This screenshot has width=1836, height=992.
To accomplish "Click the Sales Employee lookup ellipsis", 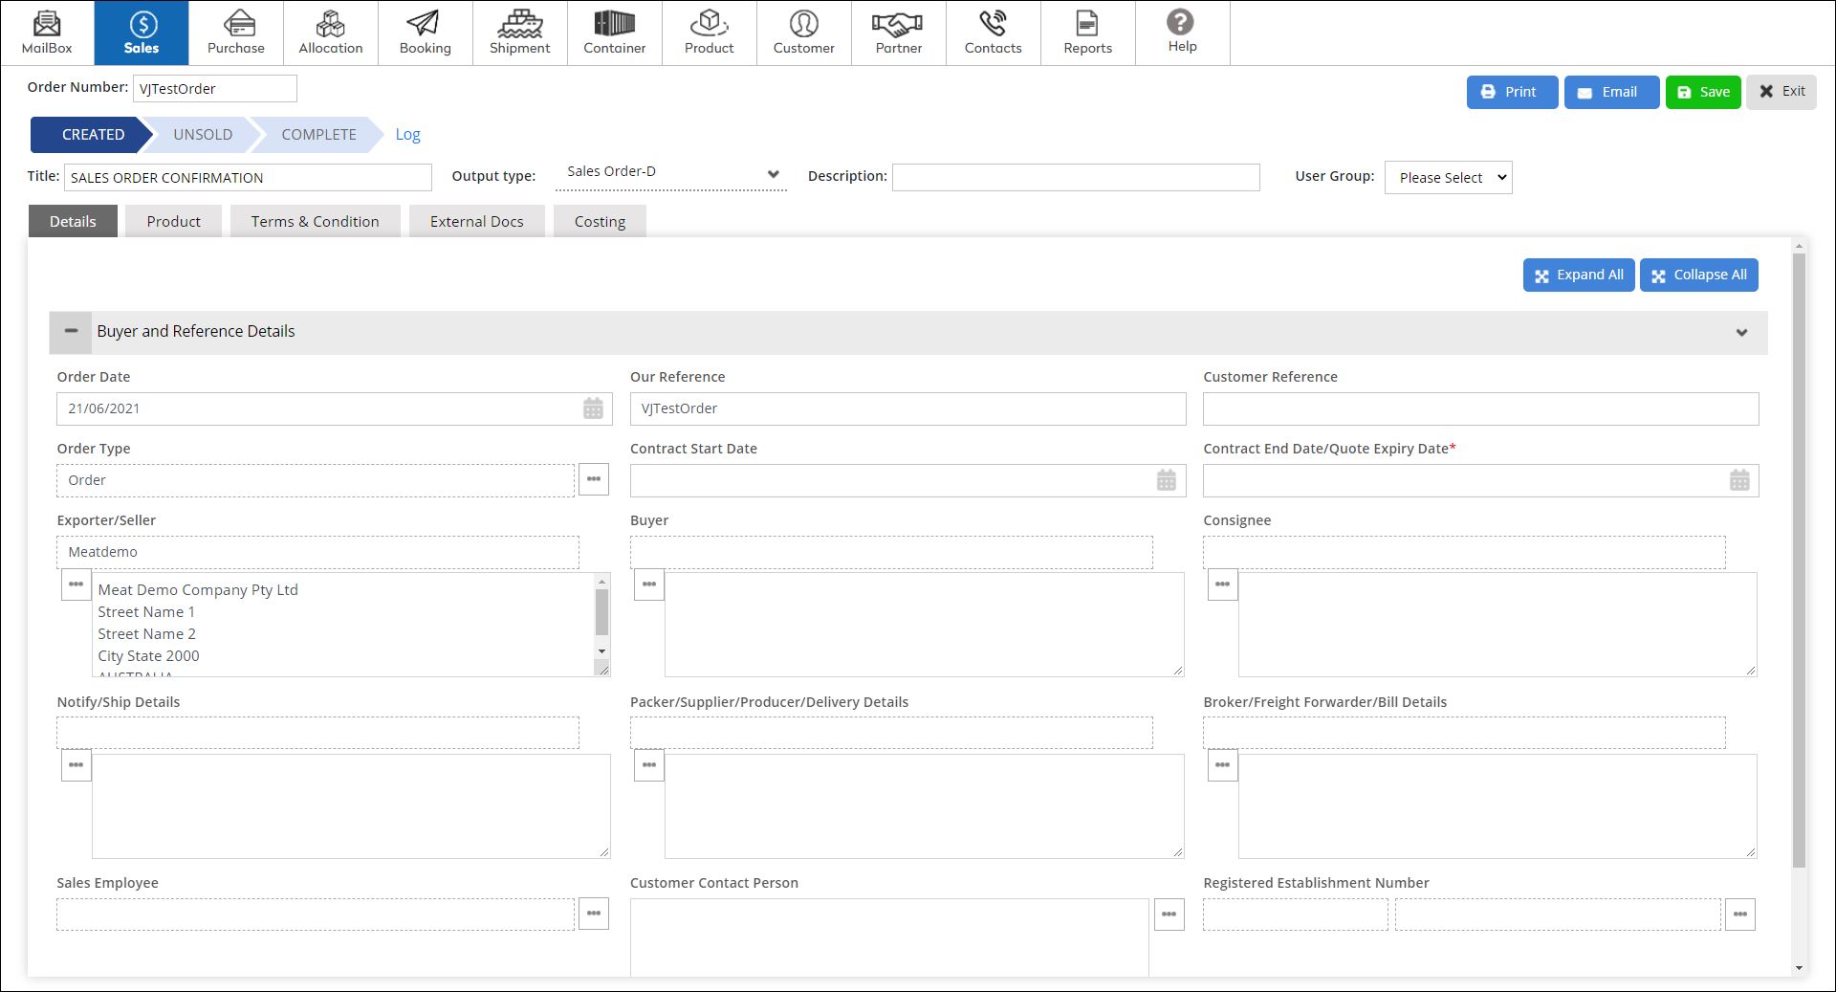I will pyautogui.click(x=594, y=914).
